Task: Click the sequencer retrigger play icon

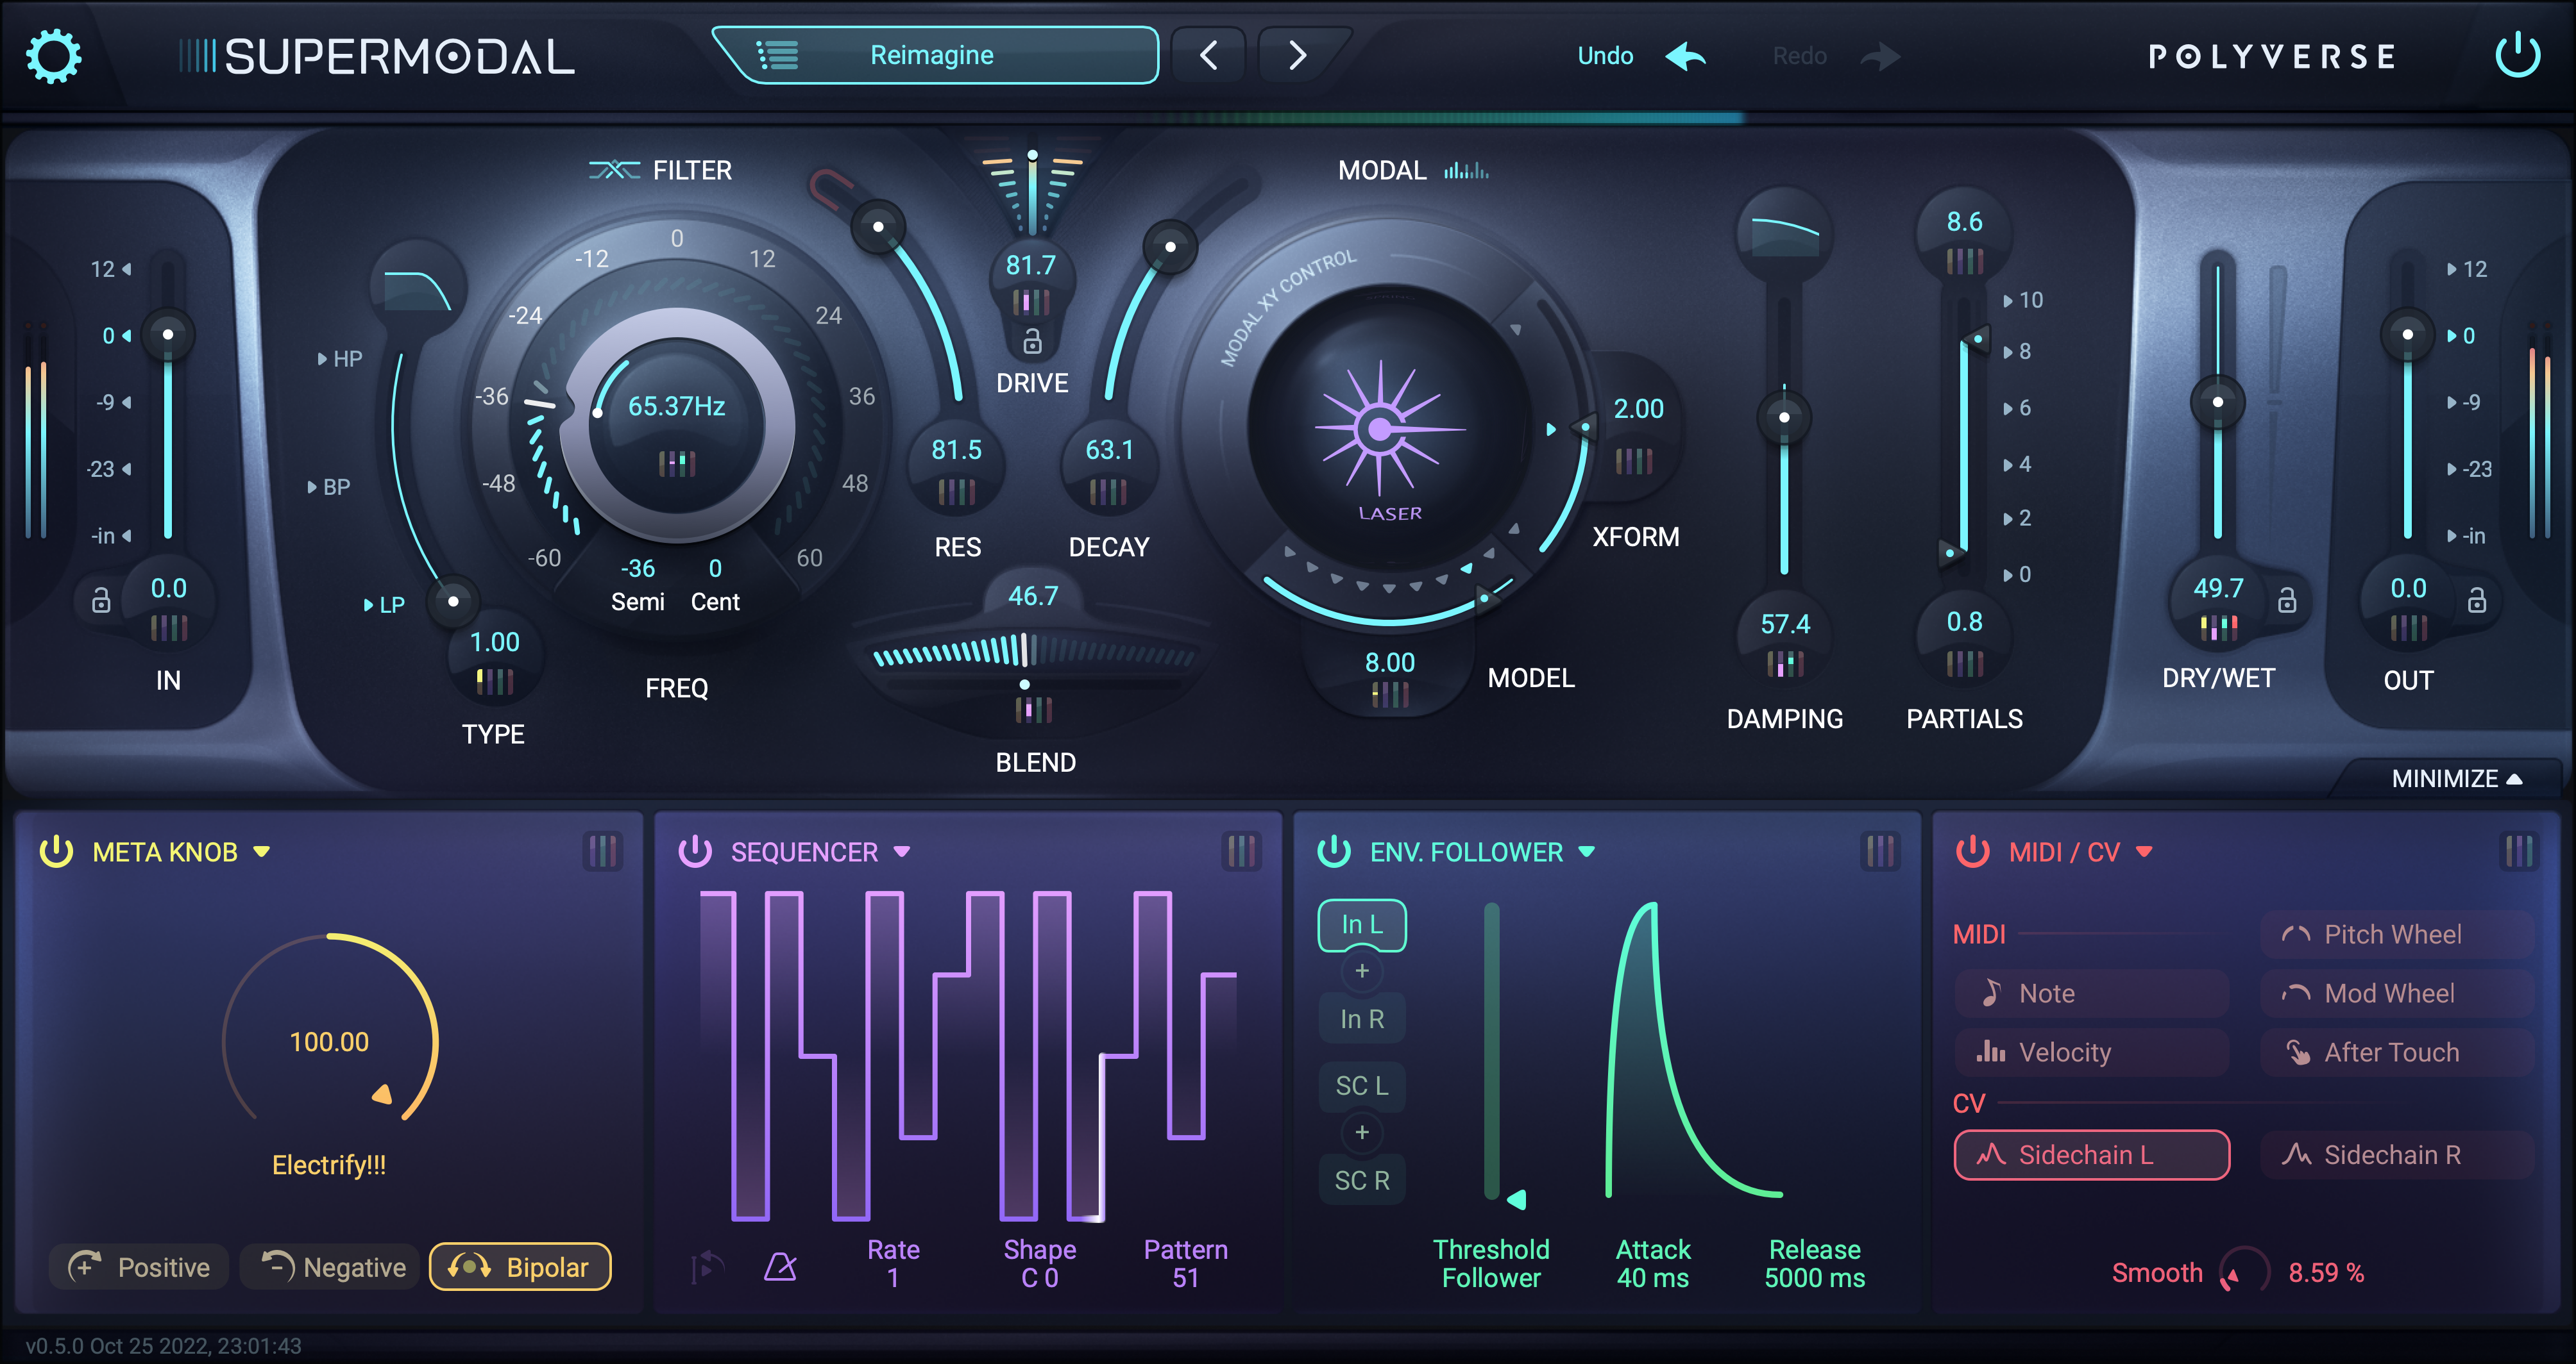Action: 706,1267
